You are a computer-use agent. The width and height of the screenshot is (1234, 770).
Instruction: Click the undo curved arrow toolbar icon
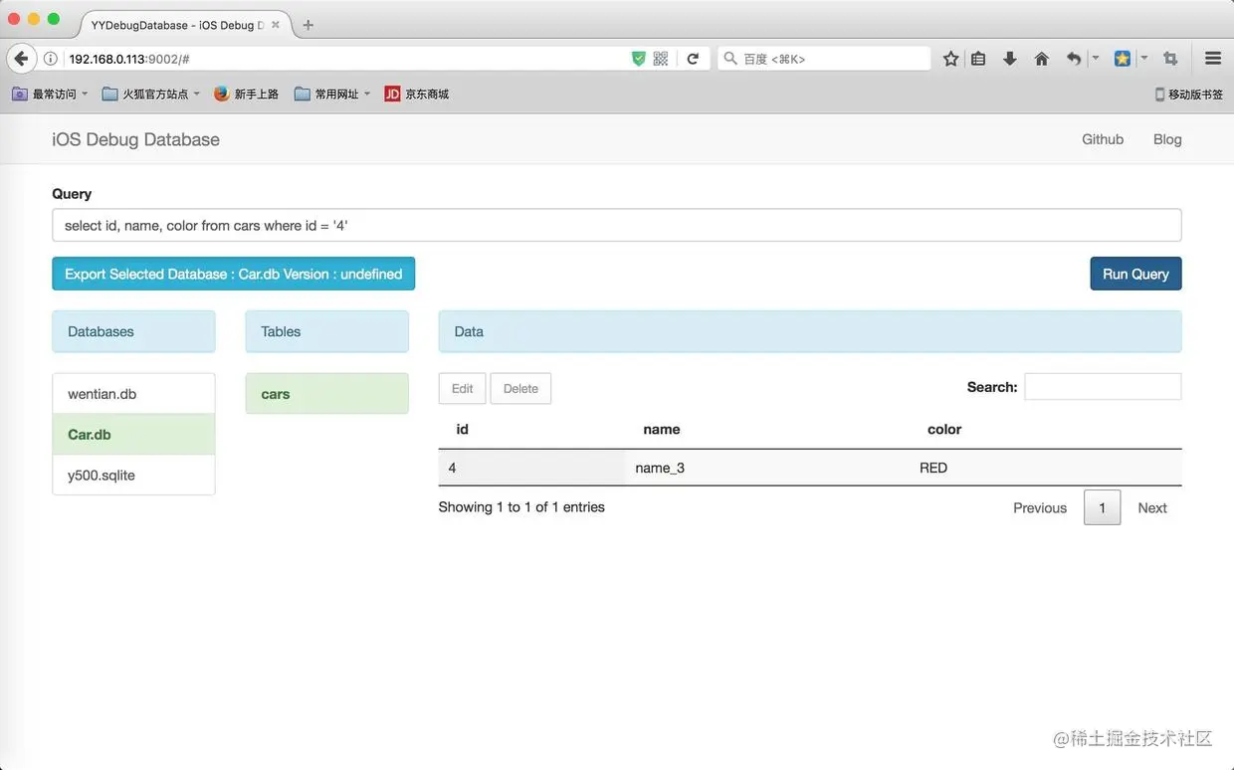(x=1073, y=59)
